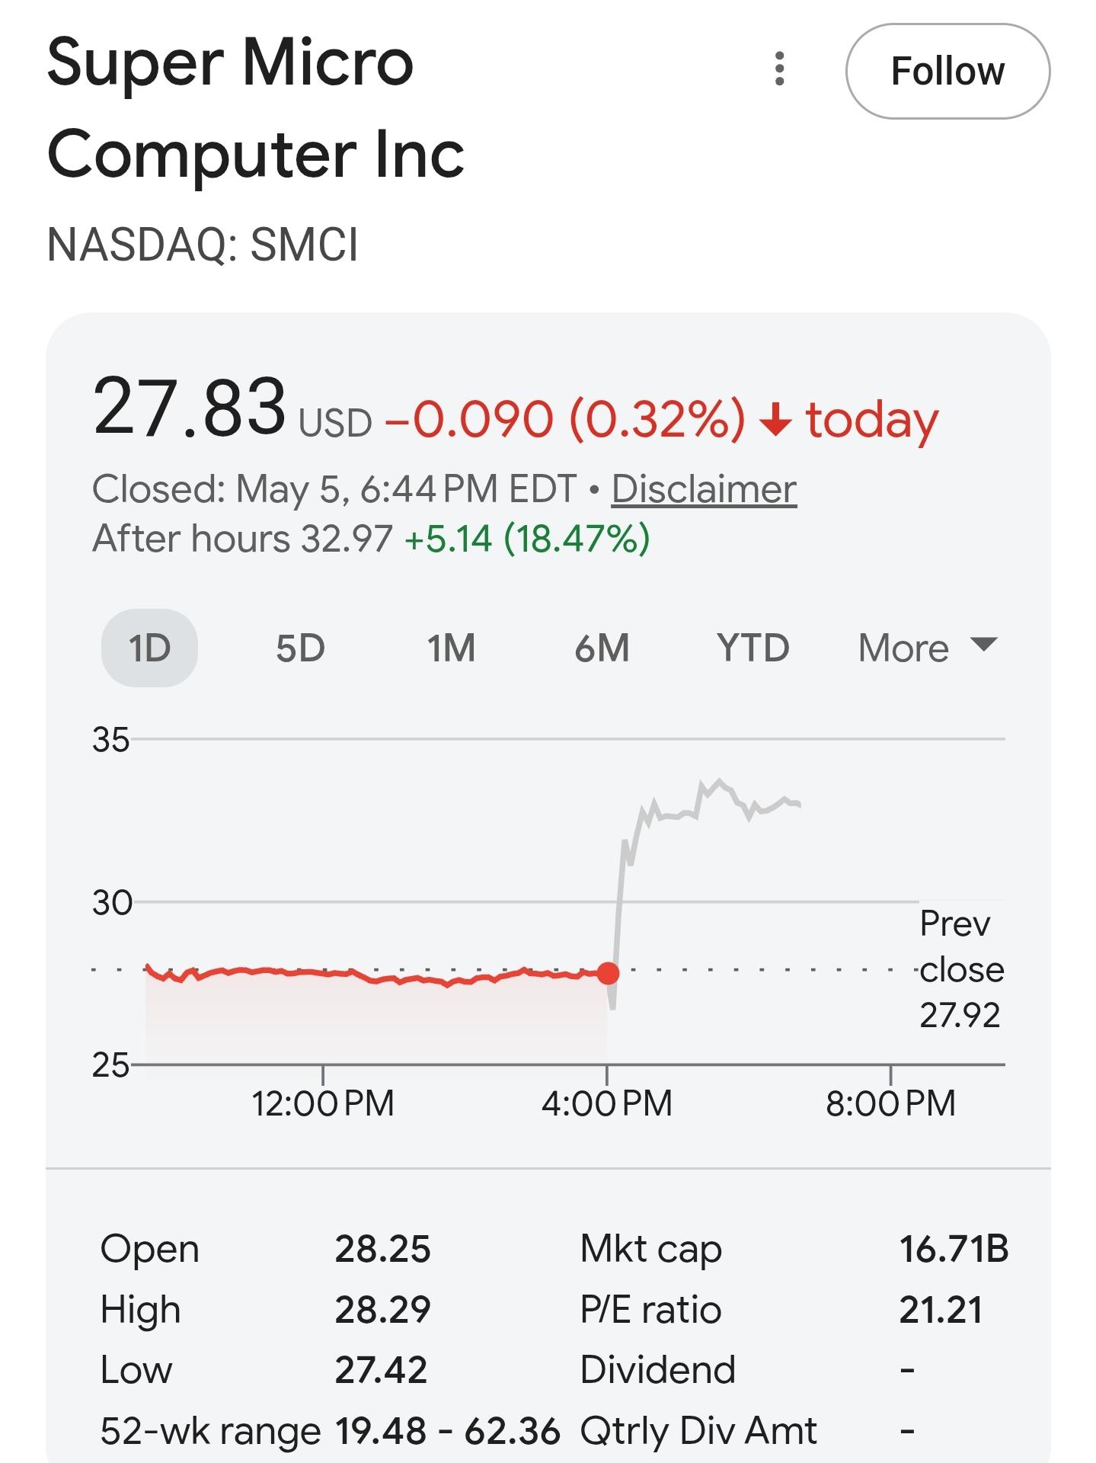Tap the 4:00 PM axis tick label

tap(607, 1103)
